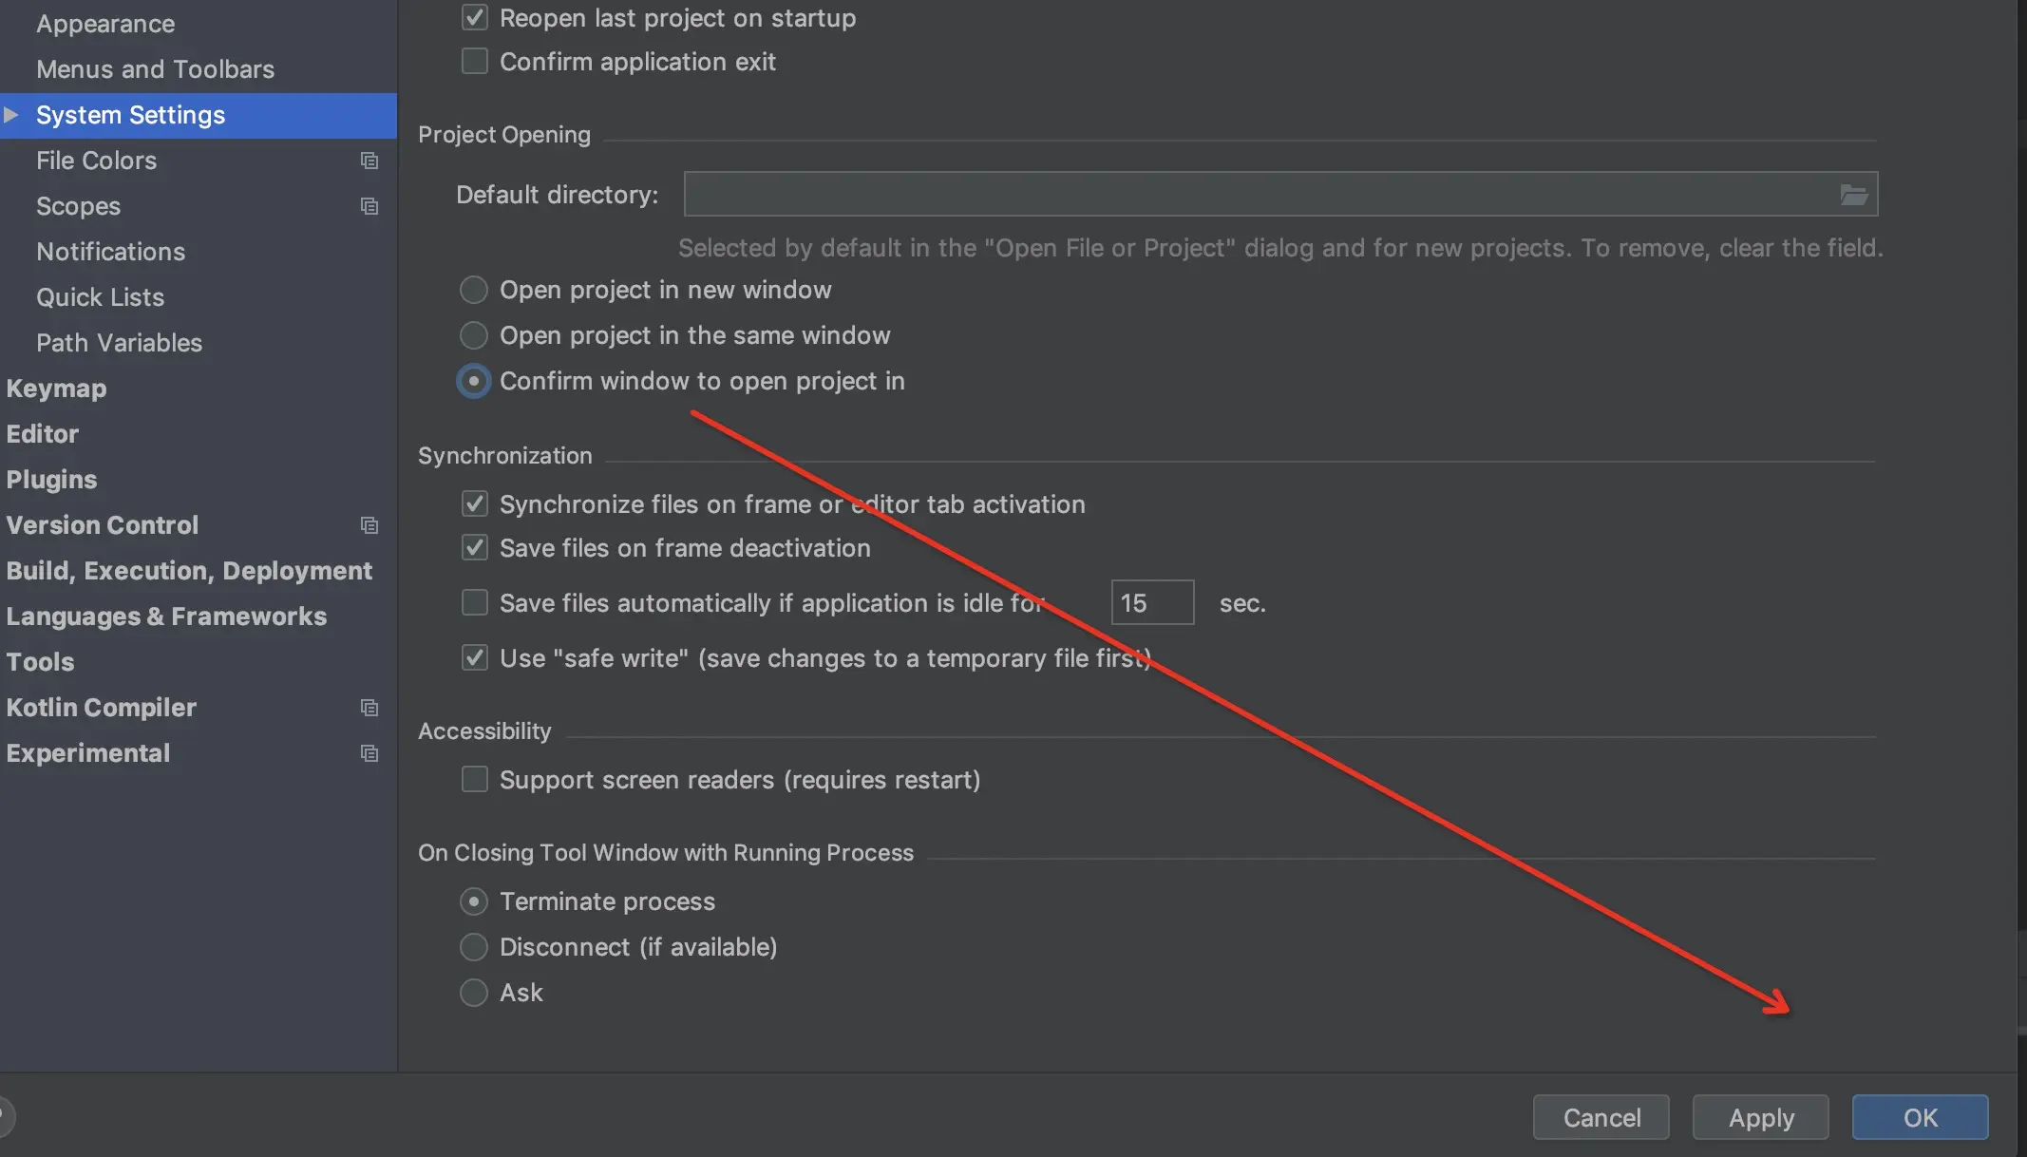
Task: Open the Keymap settings section
Action: pyautogui.click(x=57, y=389)
